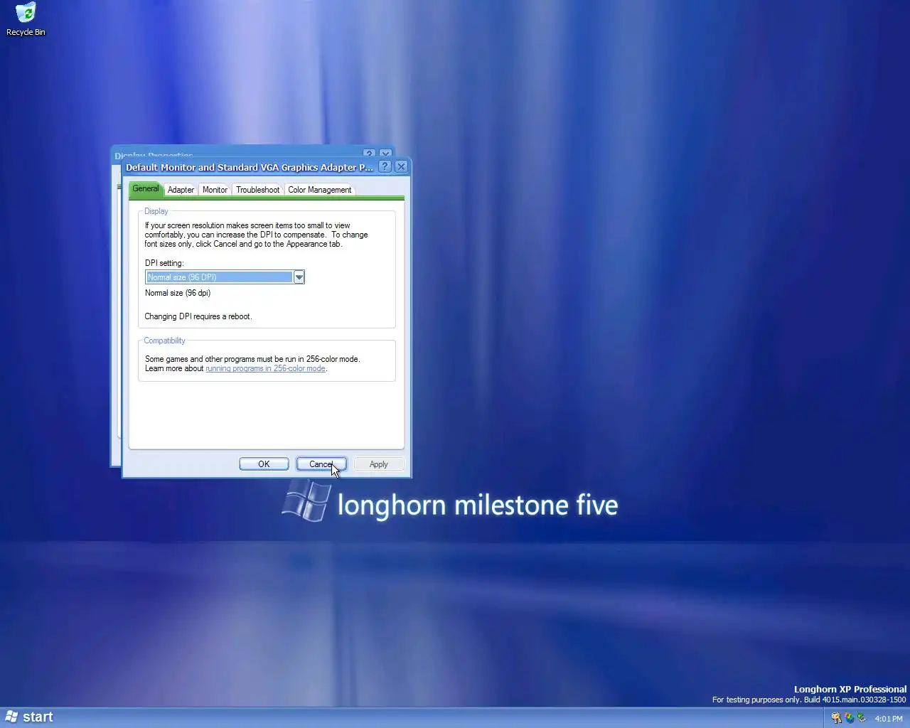The width and height of the screenshot is (910, 728).
Task: Switch to the Adapter tab
Action: click(x=181, y=190)
